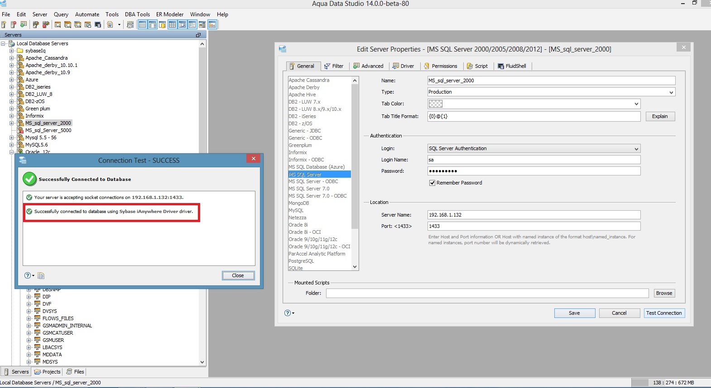Screen dimensions: 711x388
Task: Select the Apache_Cassandra server icon in tree
Action: point(20,58)
